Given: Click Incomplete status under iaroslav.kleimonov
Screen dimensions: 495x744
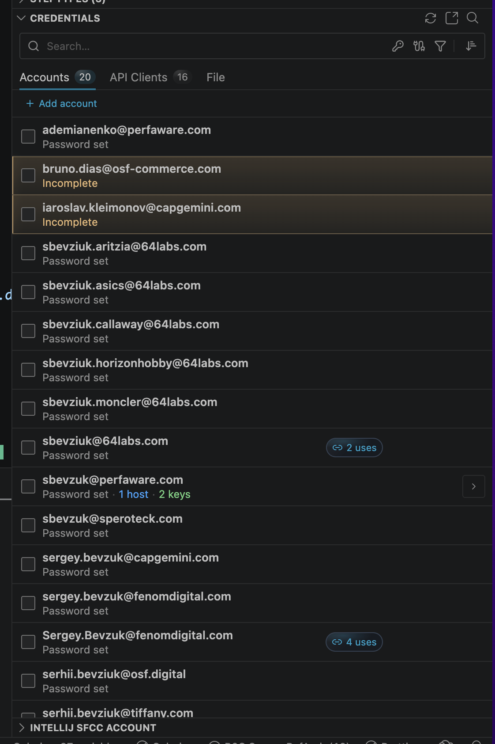Looking at the screenshot, I should click(70, 222).
